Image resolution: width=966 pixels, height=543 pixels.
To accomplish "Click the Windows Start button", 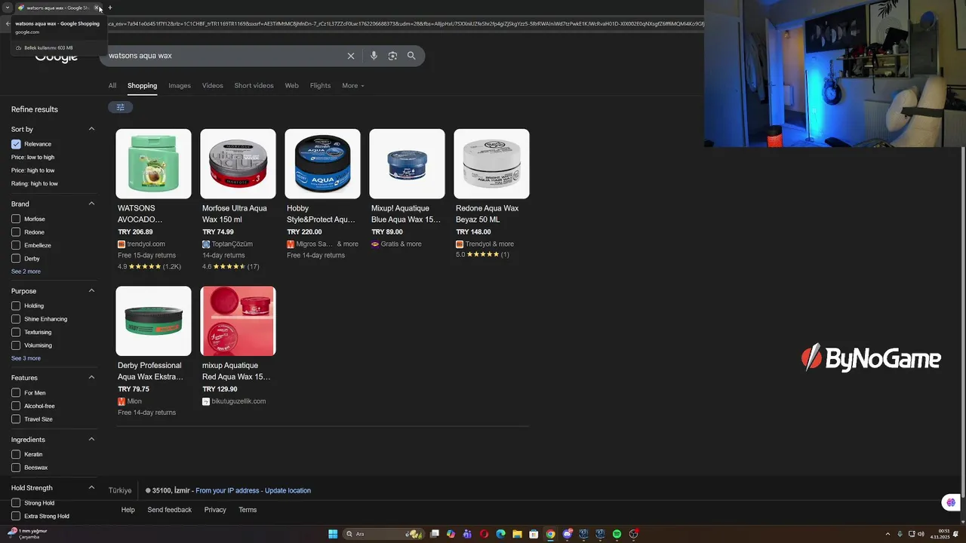I will tap(333, 534).
